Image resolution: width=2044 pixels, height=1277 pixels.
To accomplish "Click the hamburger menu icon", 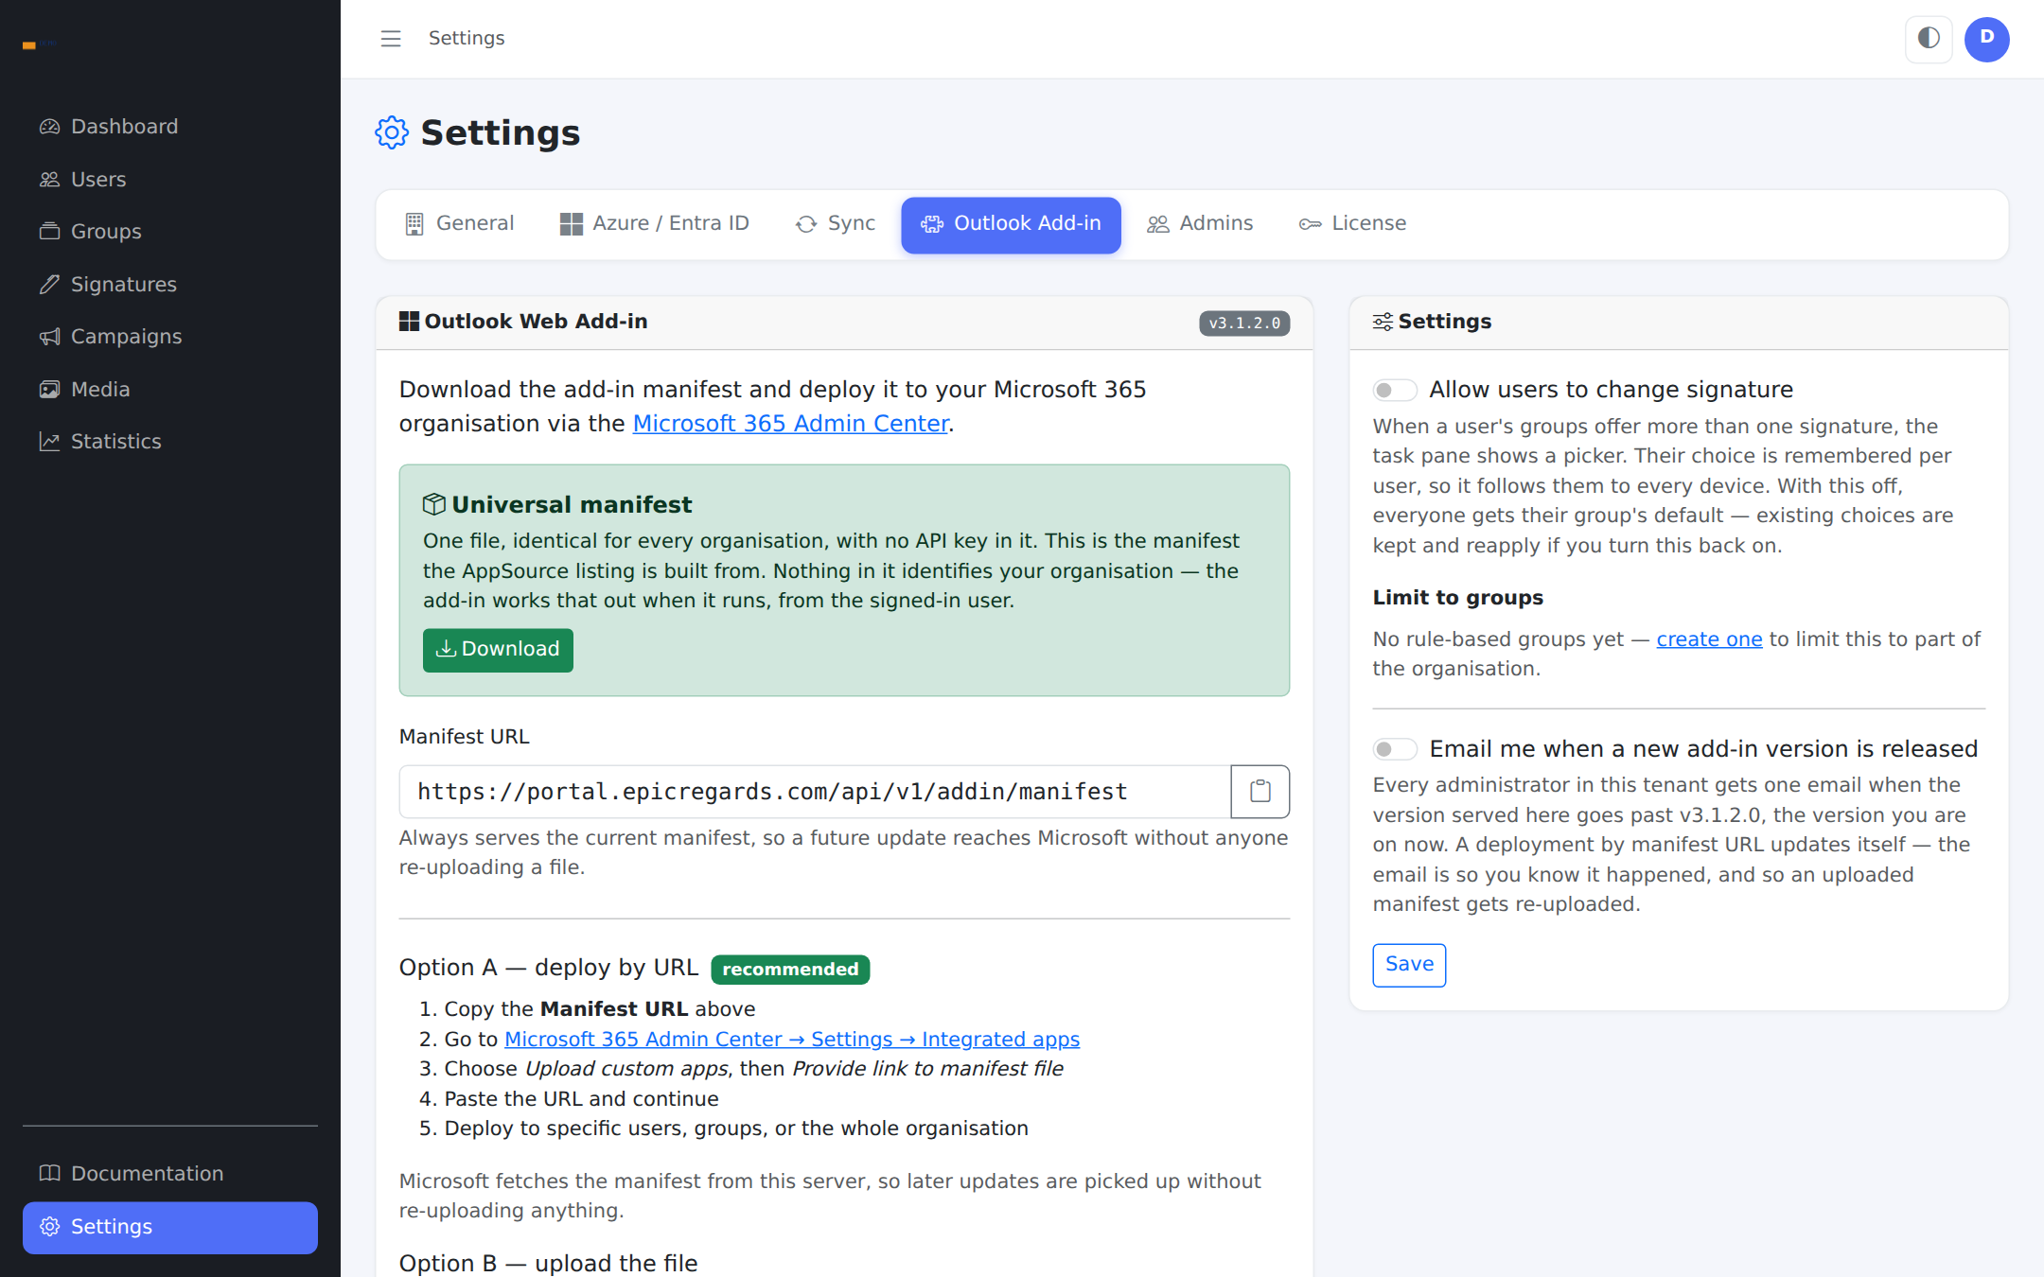I will point(391,39).
